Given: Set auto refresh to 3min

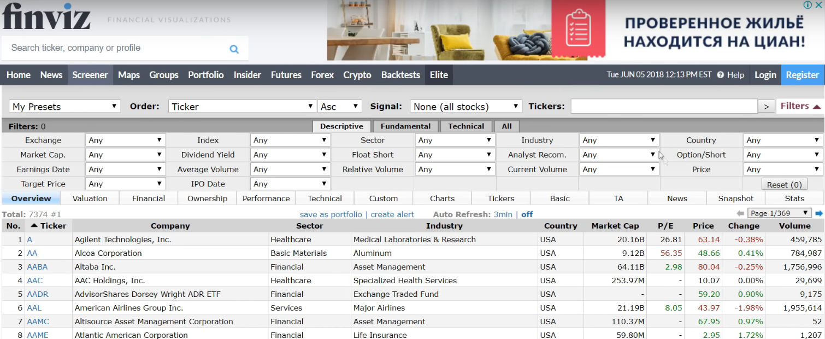Looking at the screenshot, I should tap(503, 214).
